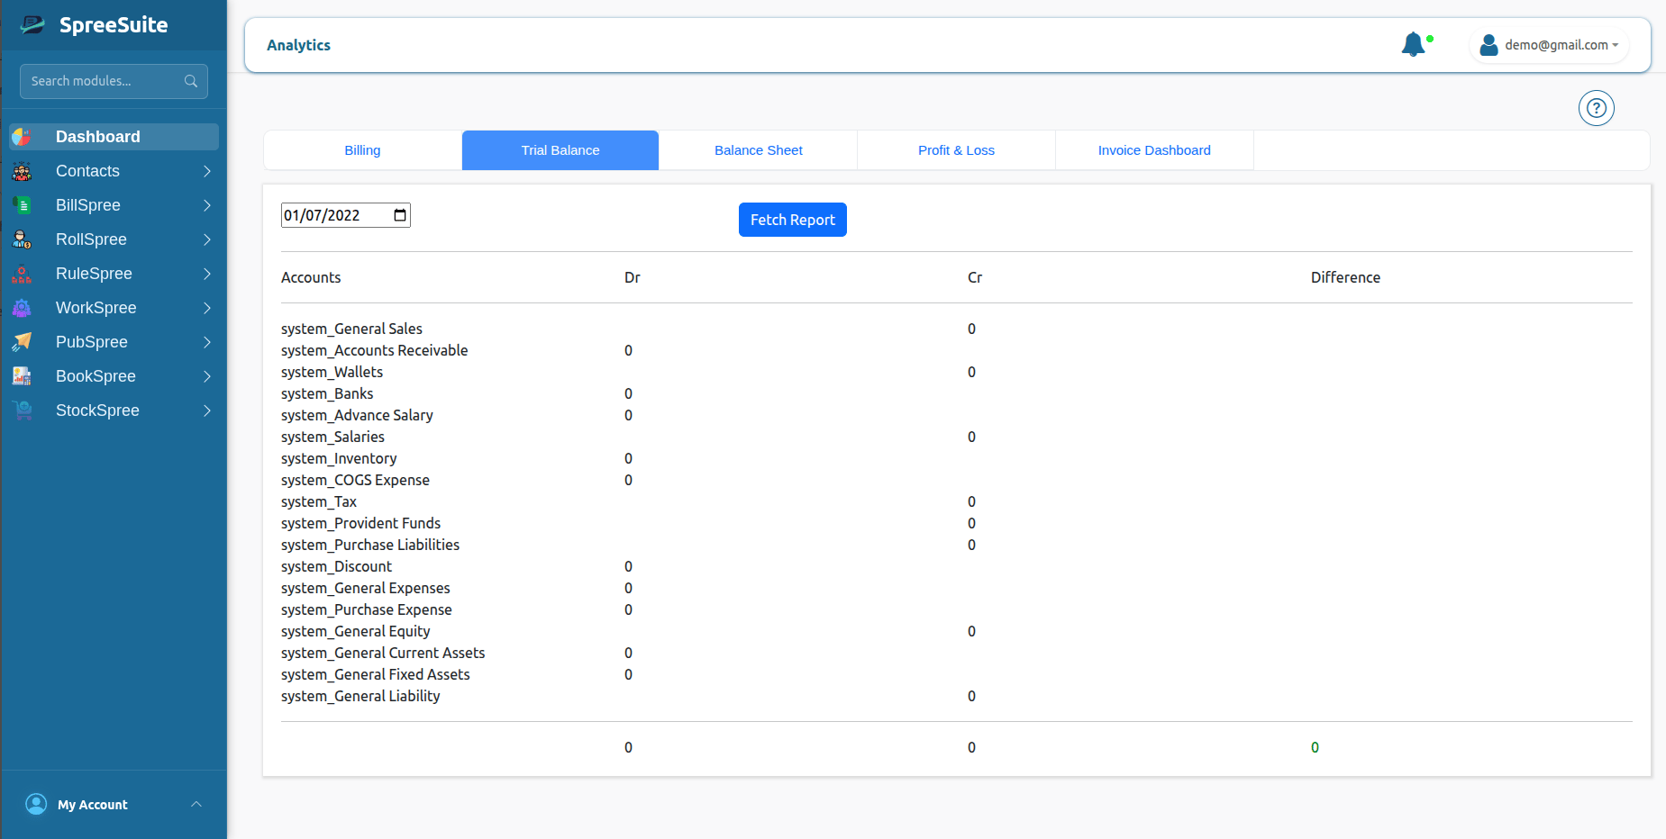The height and width of the screenshot is (839, 1666).
Task: Click the RuleSpree hierarchy icon
Action: pos(22,274)
